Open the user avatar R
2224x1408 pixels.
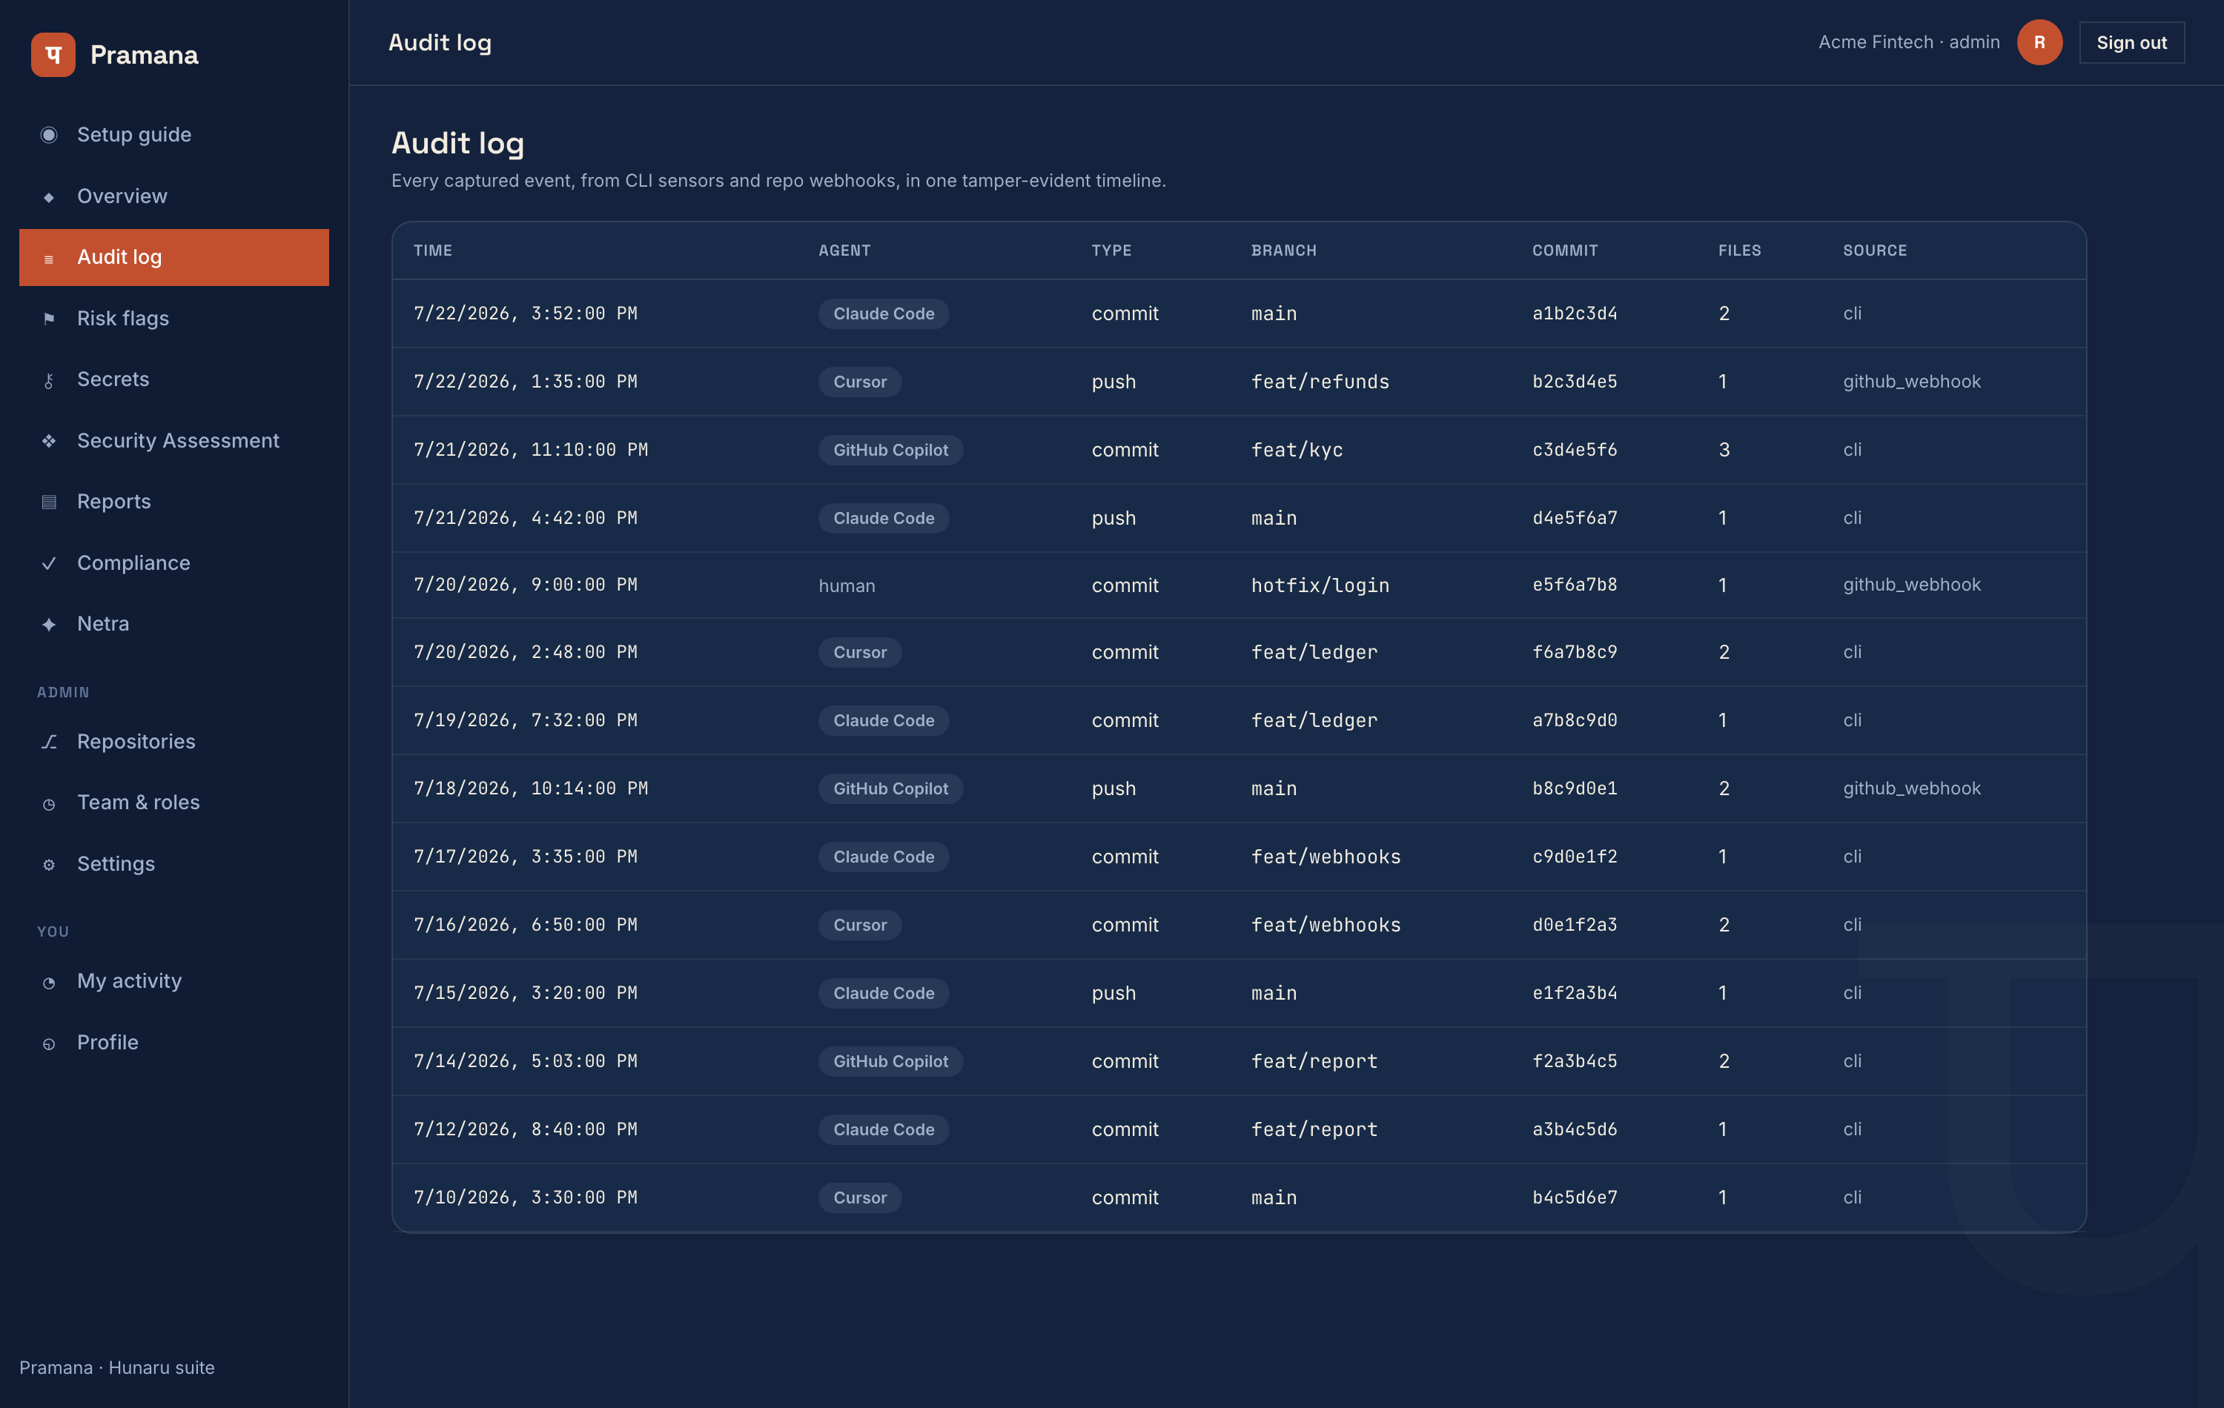(2039, 42)
